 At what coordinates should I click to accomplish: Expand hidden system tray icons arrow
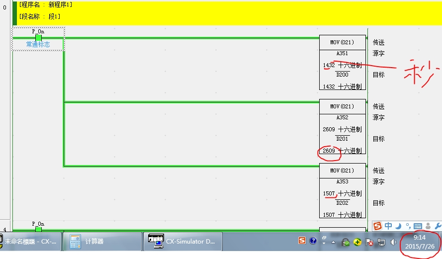(x=334, y=242)
